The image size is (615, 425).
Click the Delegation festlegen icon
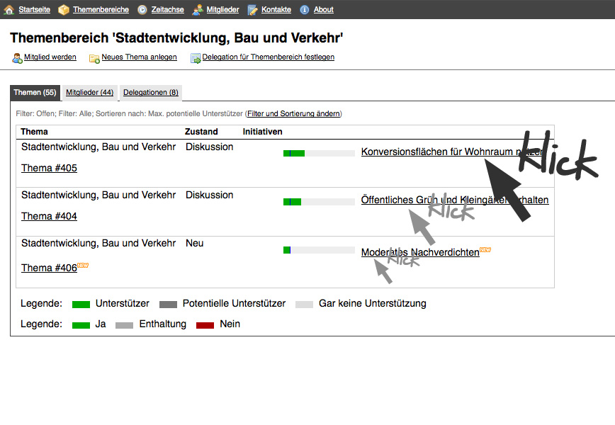pyautogui.click(x=196, y=57)
